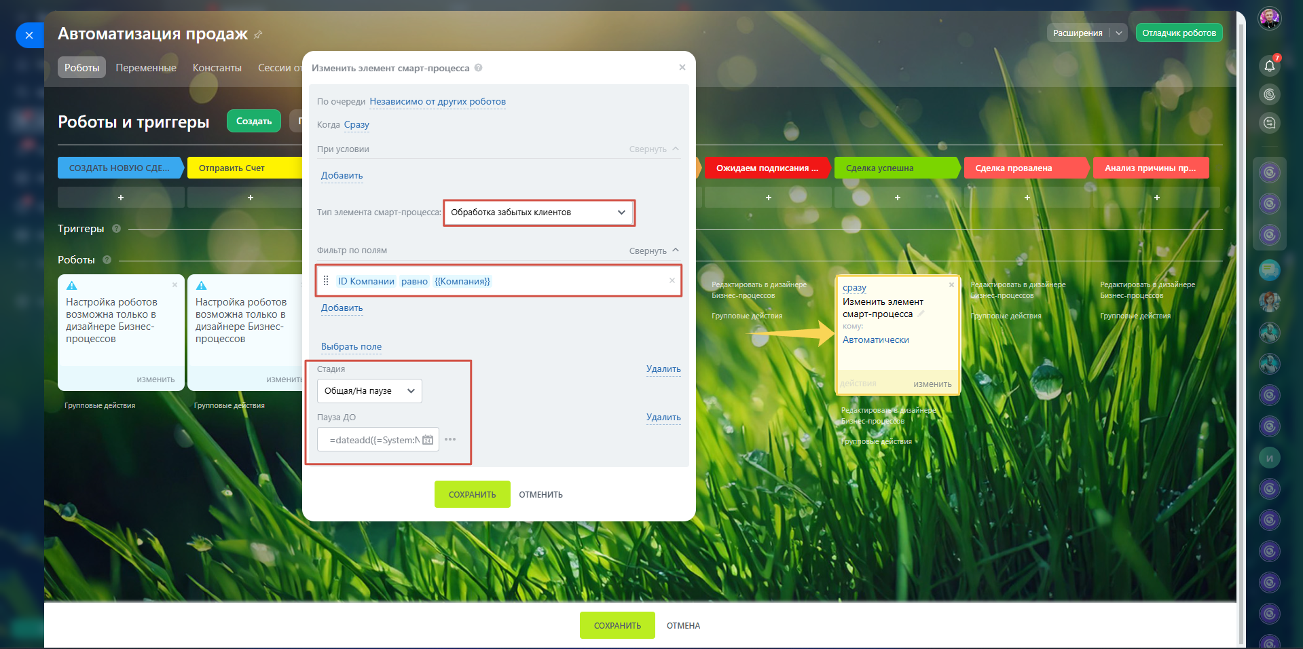Image resolution: width=1303 pixels, height=649 pixels.
Task: Click the green Создать button
Action: pos(254,121)
